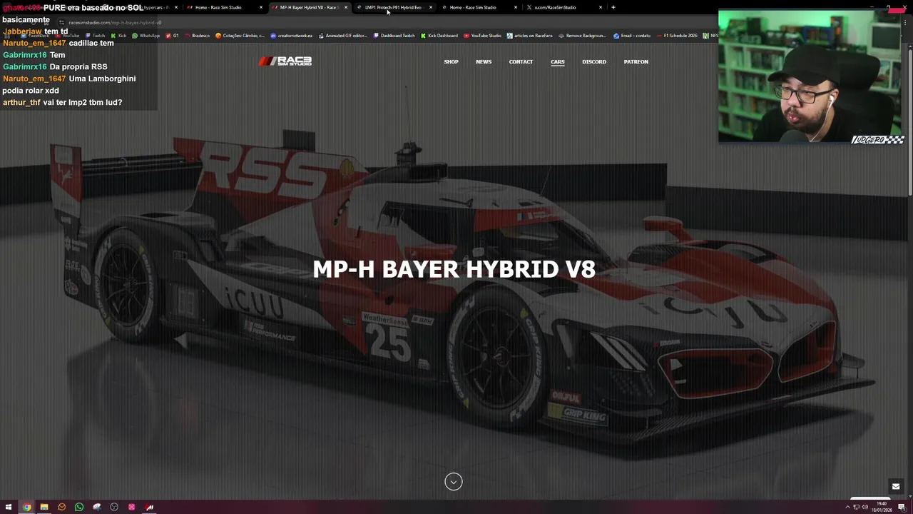Open the Animated GIF editor bookmark
Screen dimensions: 913x514
[x=342, y=36]
